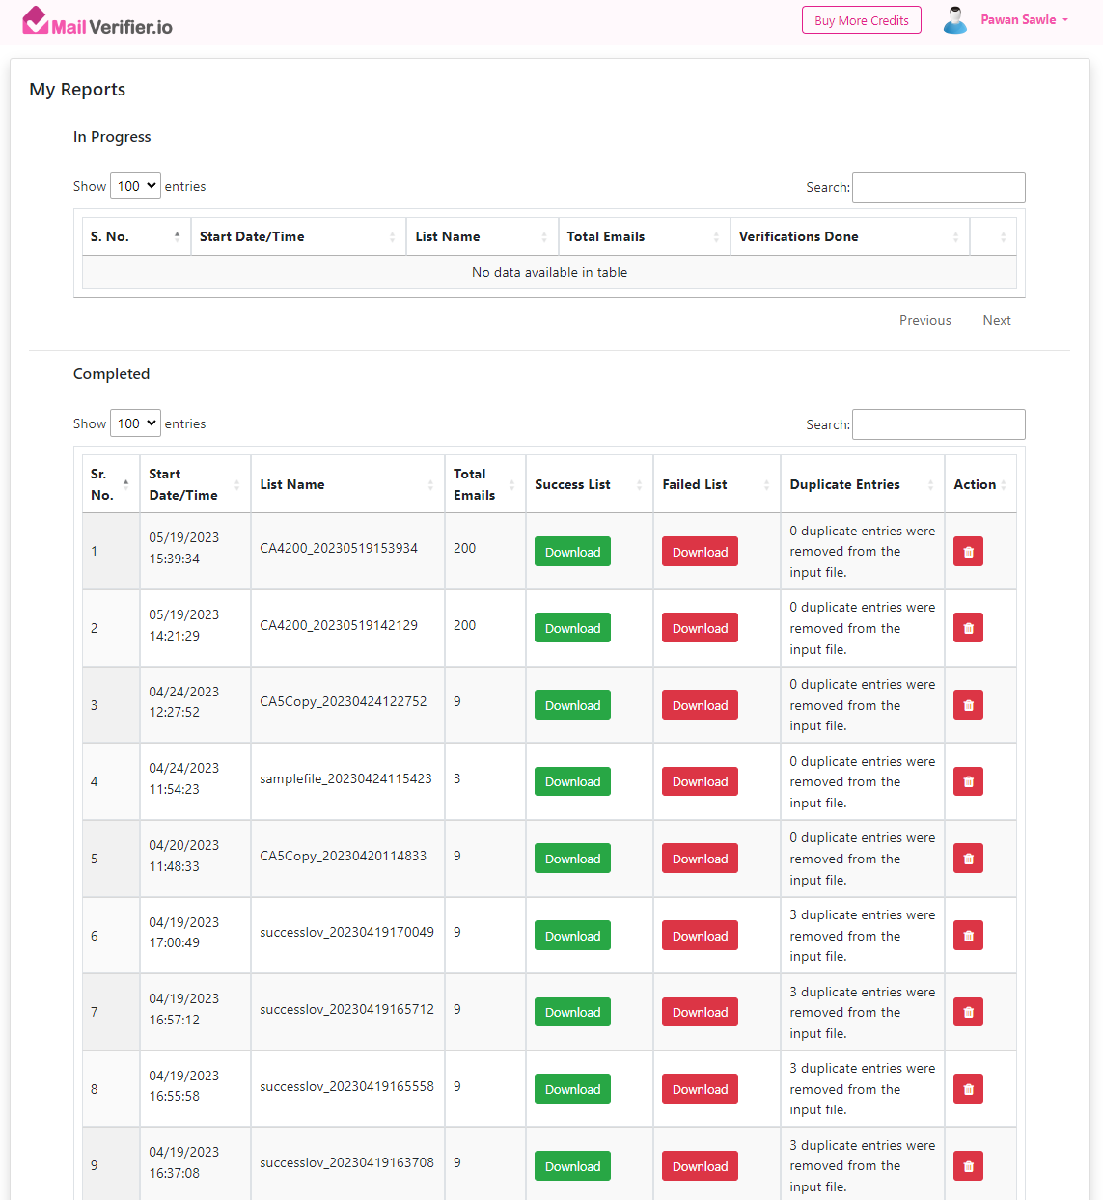Download failed list for samplefile_20230424115423
This screenshot has height=1200, width=1103.
click(700, 781)
